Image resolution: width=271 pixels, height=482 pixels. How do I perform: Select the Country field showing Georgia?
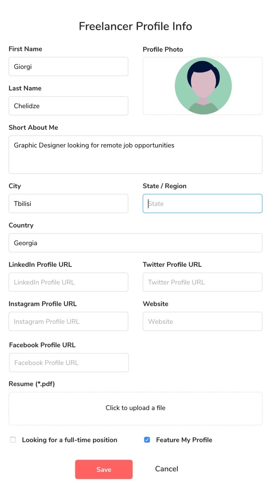click(x=135, y=243)
